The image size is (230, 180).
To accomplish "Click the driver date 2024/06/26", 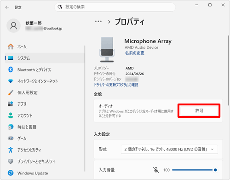I will (135, 74).
